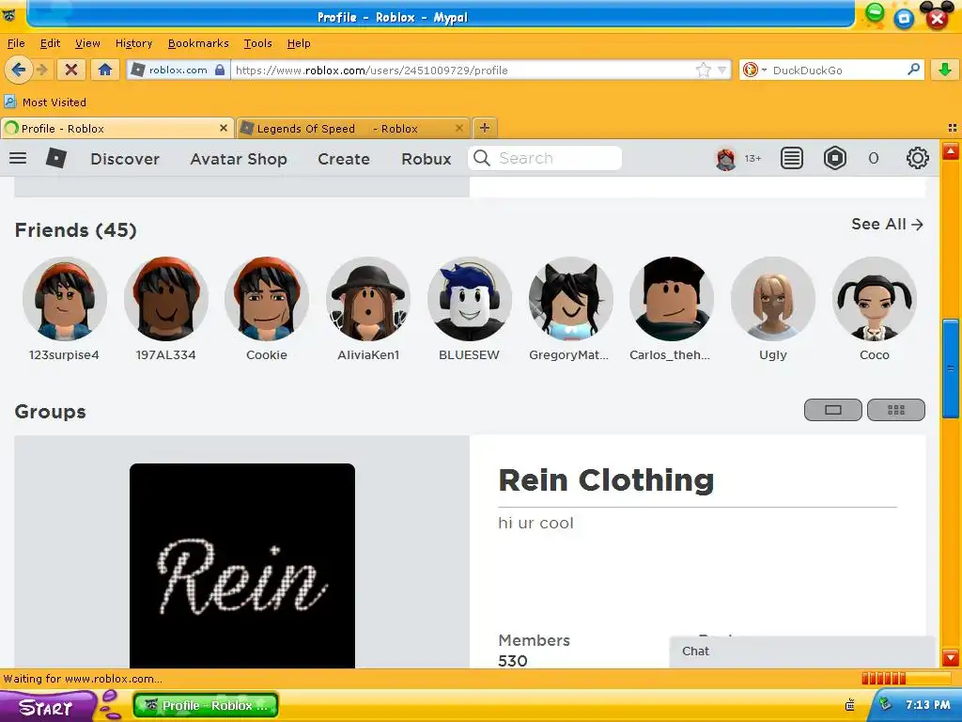962x722 pixels.
Task: Click the blue vertical scrollbar thumb
Action: point(951,369)
